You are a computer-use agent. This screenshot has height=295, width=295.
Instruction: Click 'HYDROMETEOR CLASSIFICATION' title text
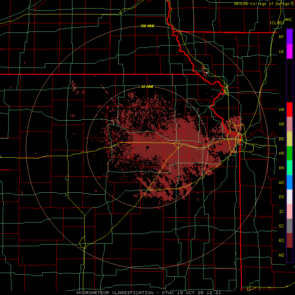point(115,293)
